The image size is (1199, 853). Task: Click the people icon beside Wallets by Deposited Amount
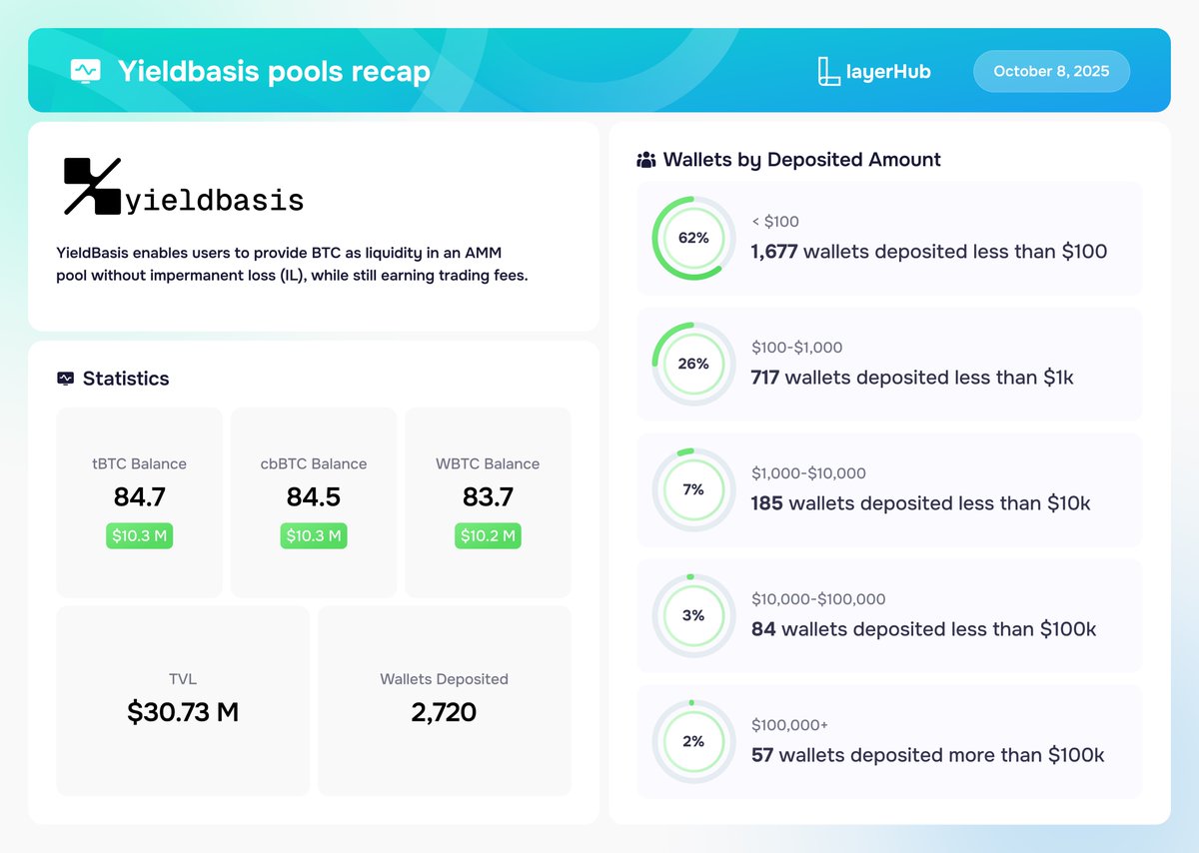[x=646, y=160]
